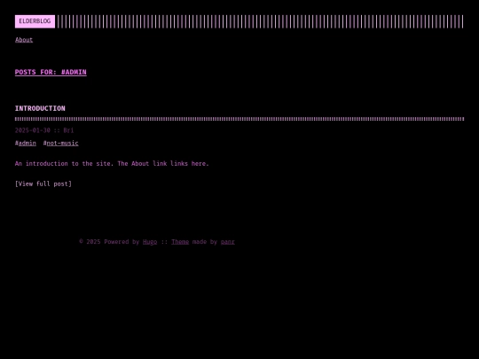This screenshot has width=479, height=359.
Task: Click the striped bar beside the logo
Action: point(260,21)
